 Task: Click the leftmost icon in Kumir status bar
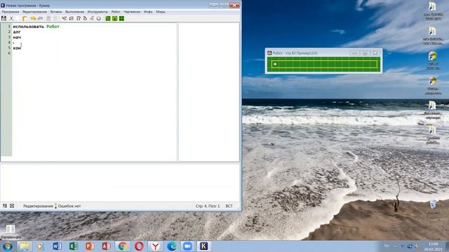point(5,206)
